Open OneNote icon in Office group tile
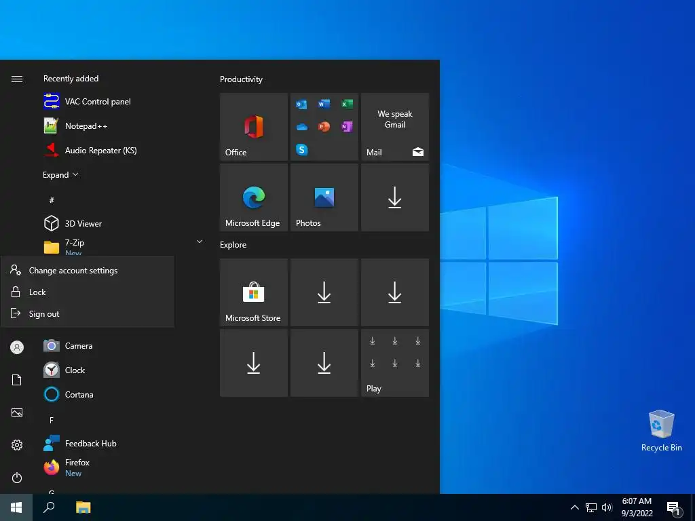 (347, 127)
